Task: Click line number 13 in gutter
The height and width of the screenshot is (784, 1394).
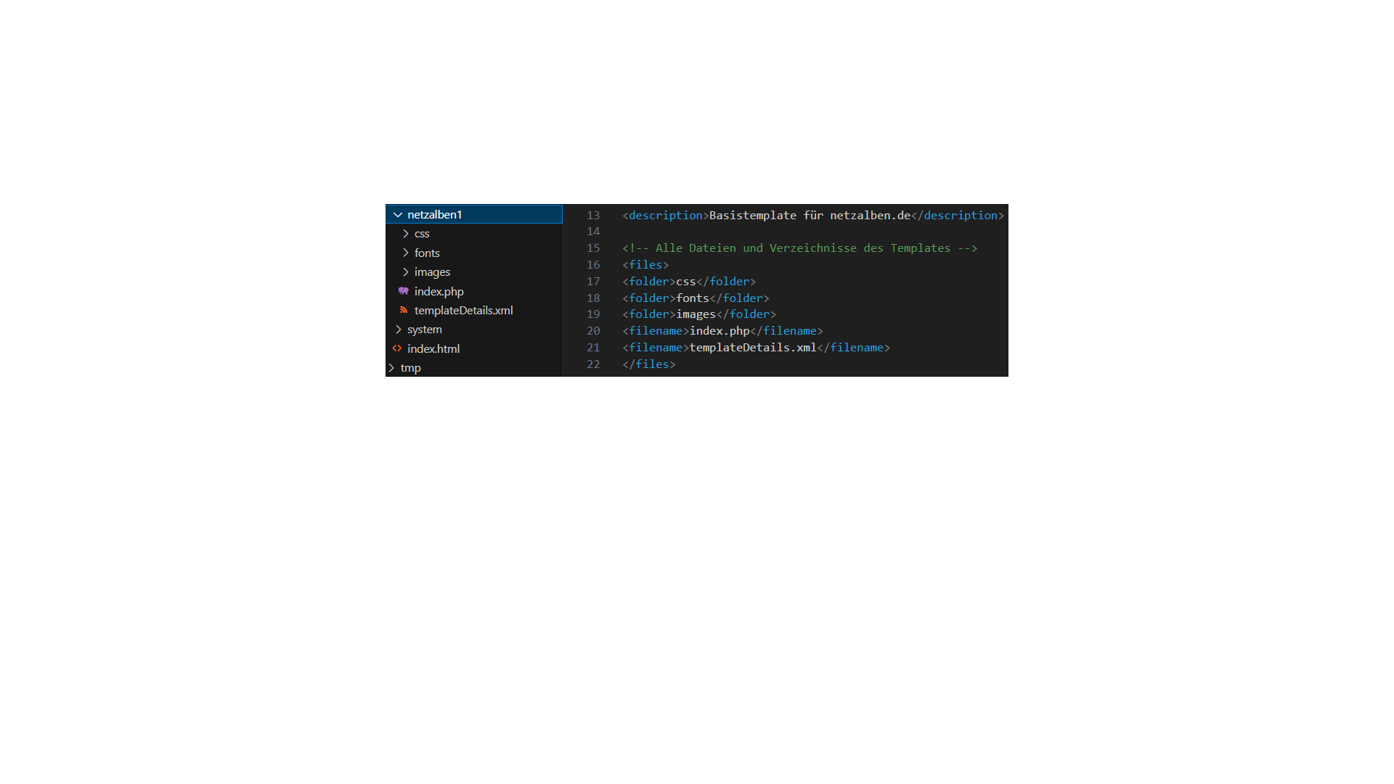Action: 593,216
